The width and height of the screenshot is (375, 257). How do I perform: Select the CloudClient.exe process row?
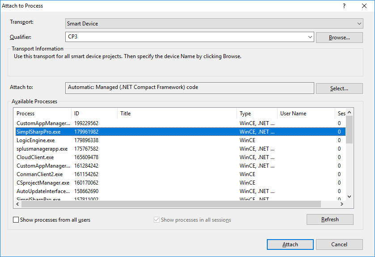(35, 157)
